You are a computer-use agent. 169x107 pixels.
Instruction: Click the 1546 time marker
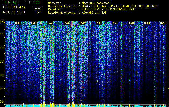coord(98,23)
